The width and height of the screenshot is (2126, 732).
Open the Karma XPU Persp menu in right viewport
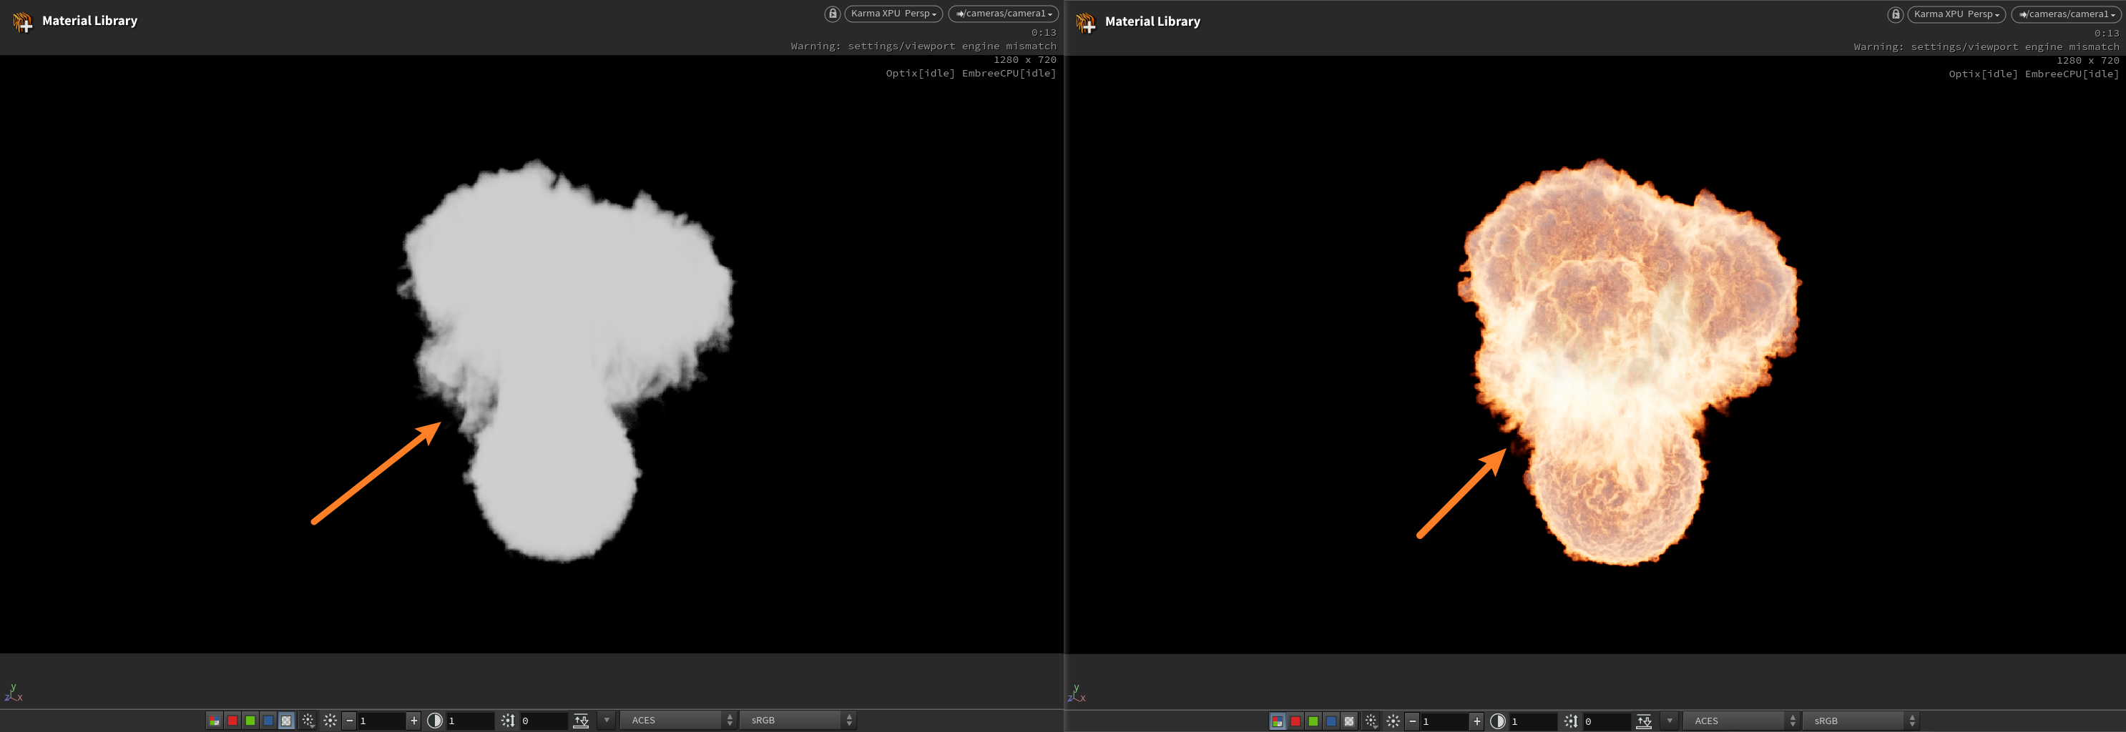pos(1956,14)
